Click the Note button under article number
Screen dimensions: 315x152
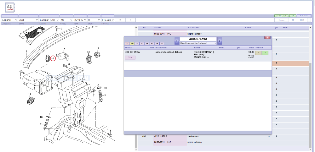point(130,57)
